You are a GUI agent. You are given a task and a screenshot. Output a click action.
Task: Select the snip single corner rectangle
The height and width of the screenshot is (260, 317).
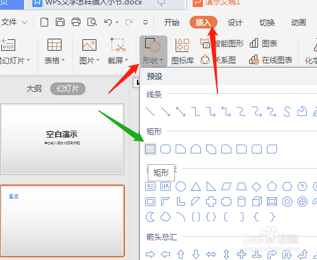tap(181, 149)
